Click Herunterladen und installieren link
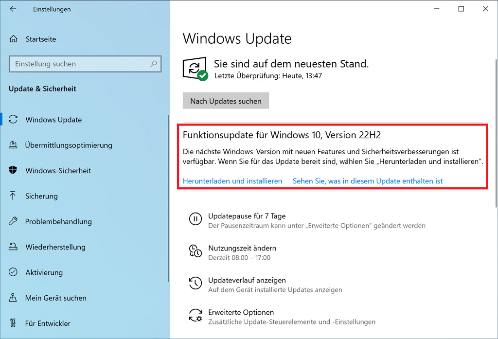Image resolution: width=498 pixels, height=339 pixels. (x=232, y=181)
